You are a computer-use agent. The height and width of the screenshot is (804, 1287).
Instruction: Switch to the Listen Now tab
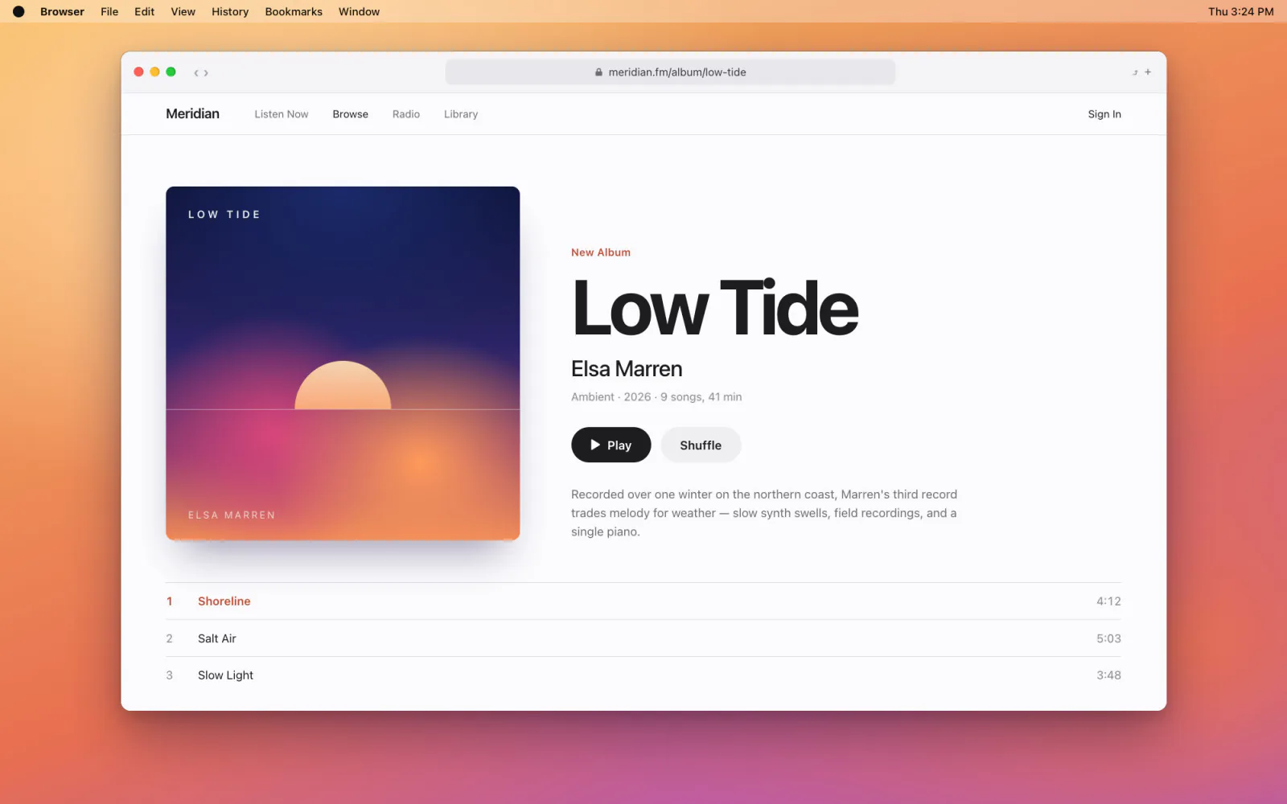pyautogui.click(x=282, y=114)
